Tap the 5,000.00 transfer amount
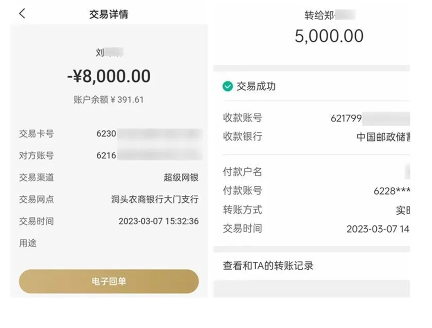432x328 pixels. coord(329,36)
